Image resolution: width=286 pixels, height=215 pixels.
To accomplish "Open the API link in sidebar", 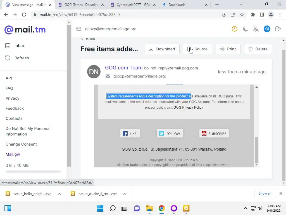I will click(9, 78).
